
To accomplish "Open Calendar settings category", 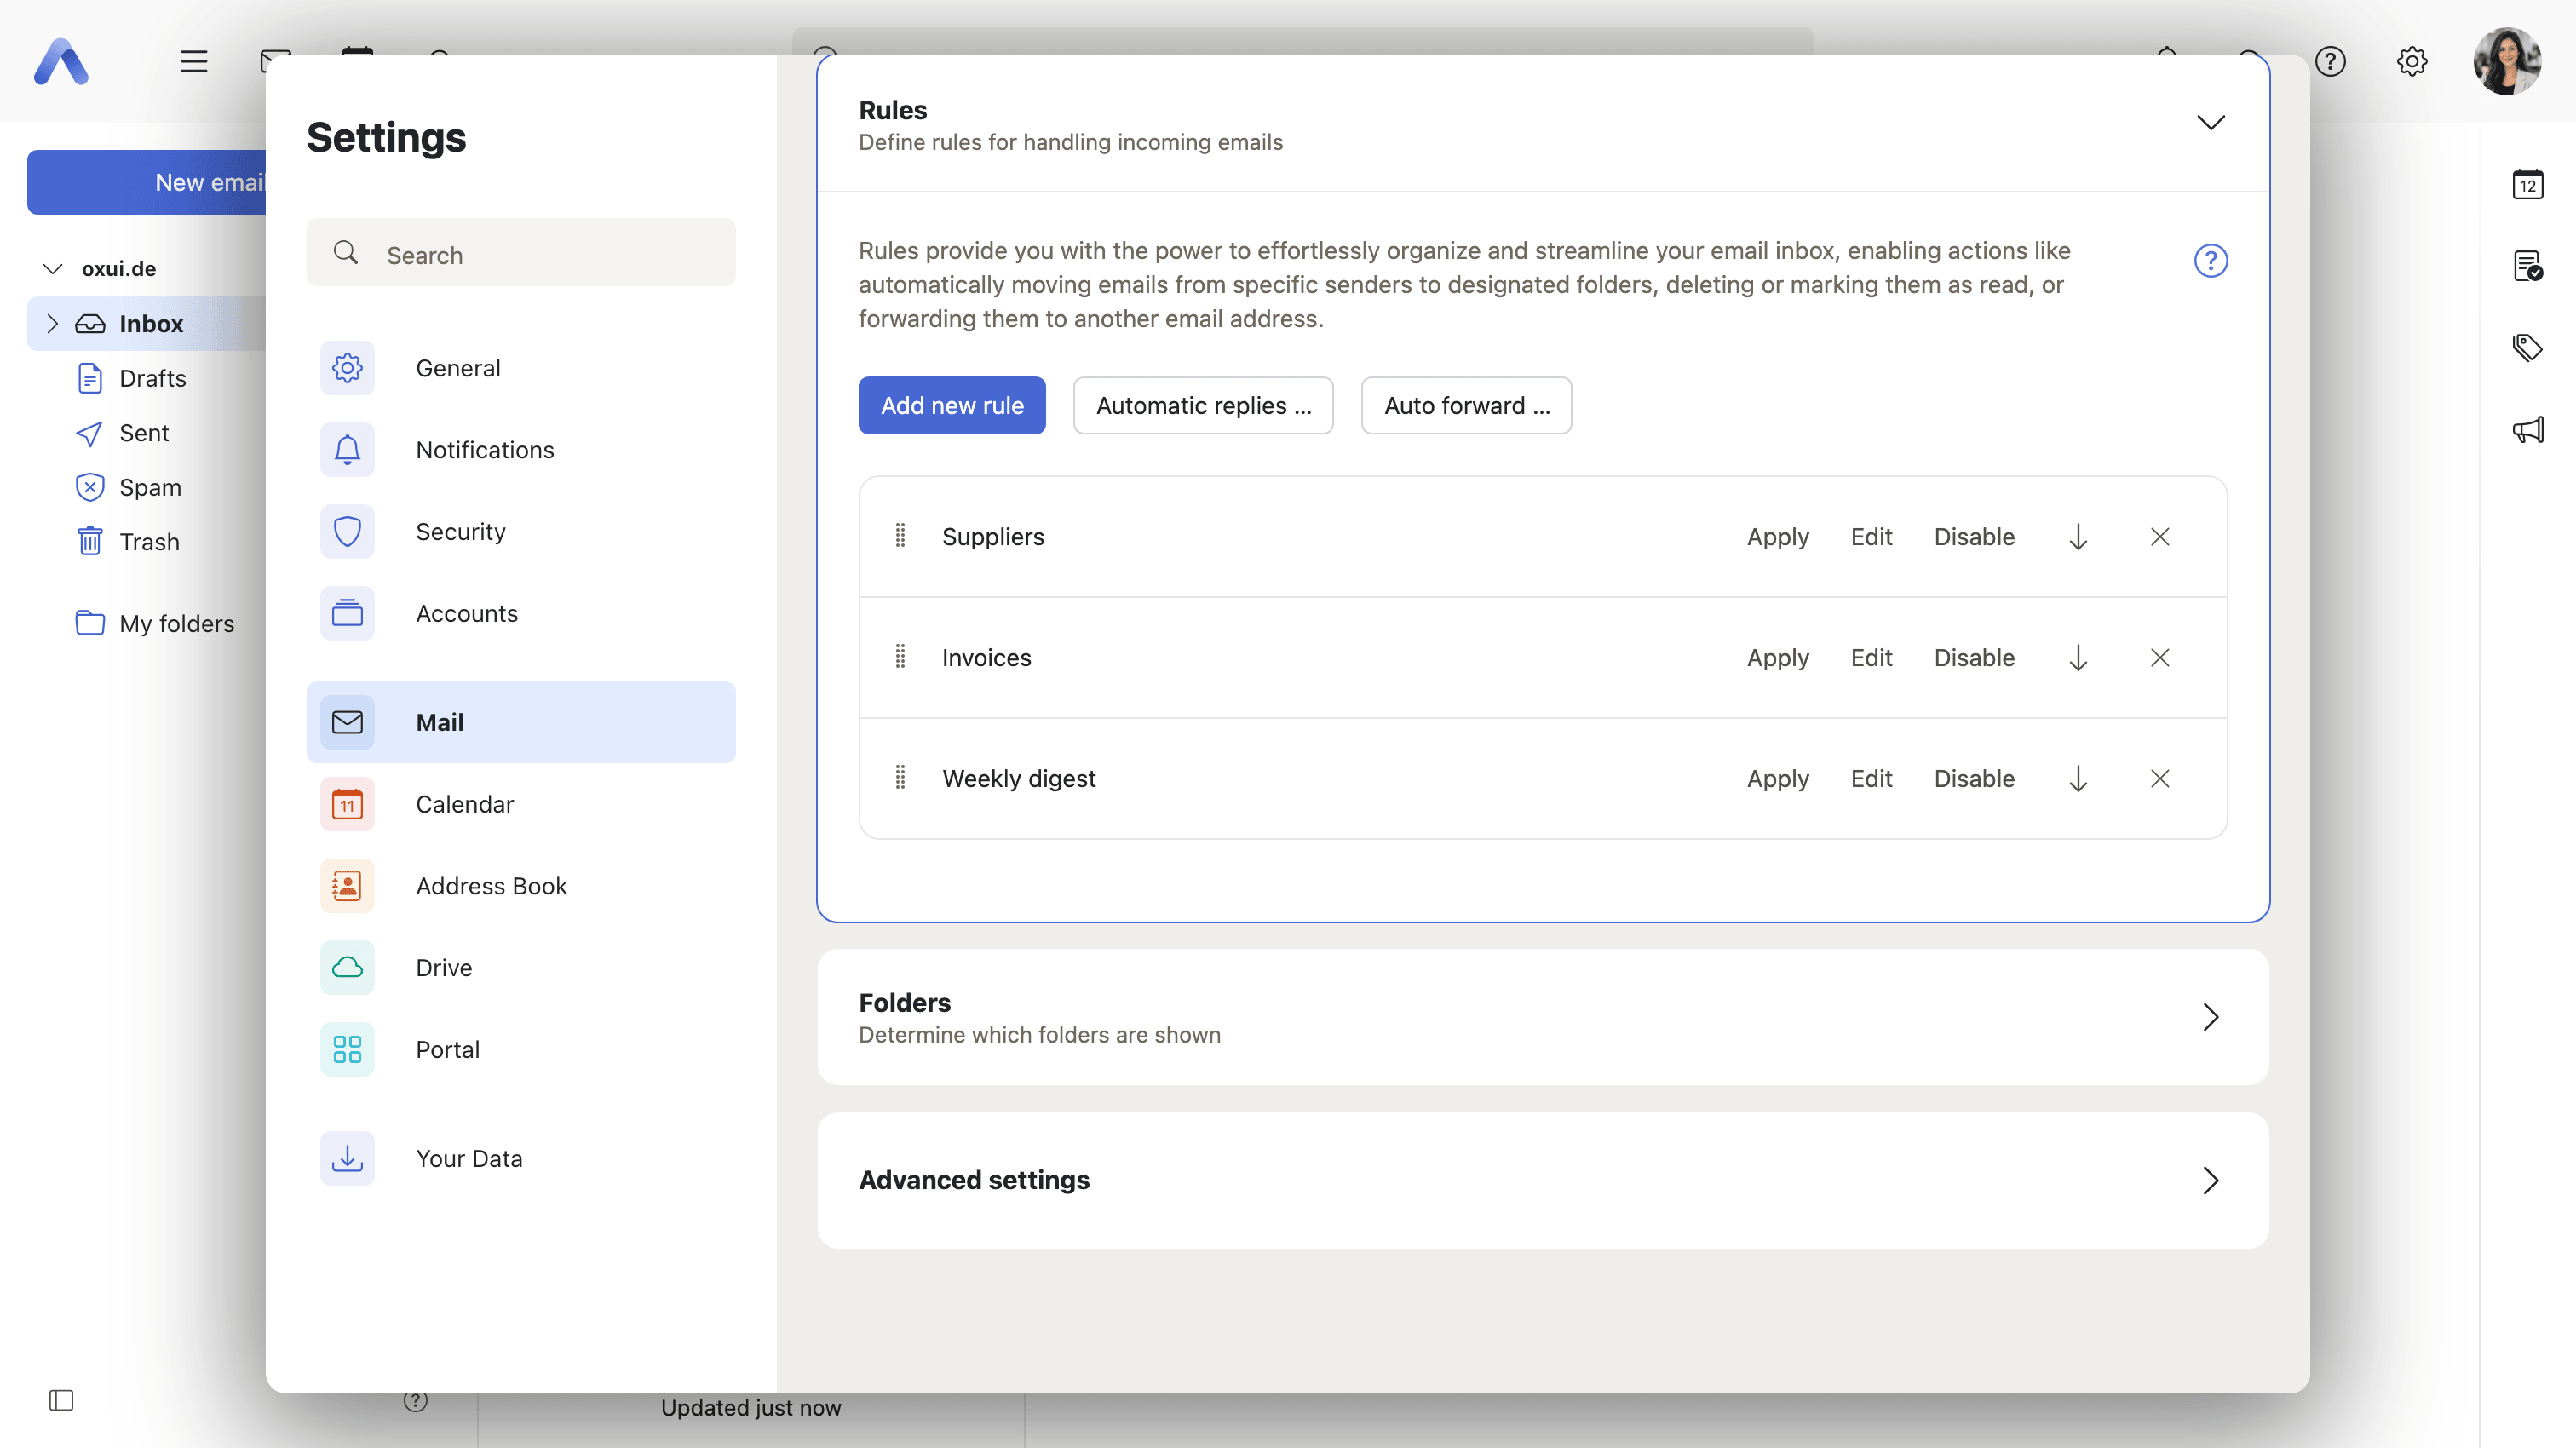I will tap(521, 804).
